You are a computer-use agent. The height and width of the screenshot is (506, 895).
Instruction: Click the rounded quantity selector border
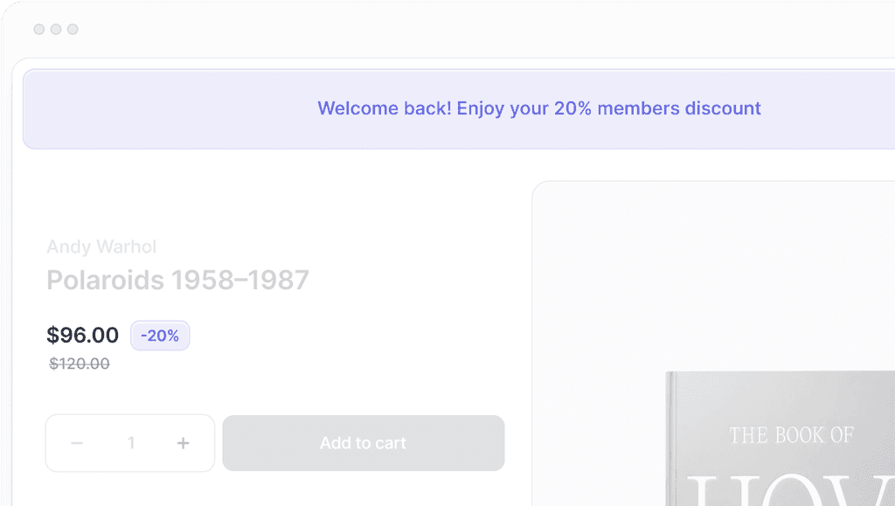pos(129,418)
